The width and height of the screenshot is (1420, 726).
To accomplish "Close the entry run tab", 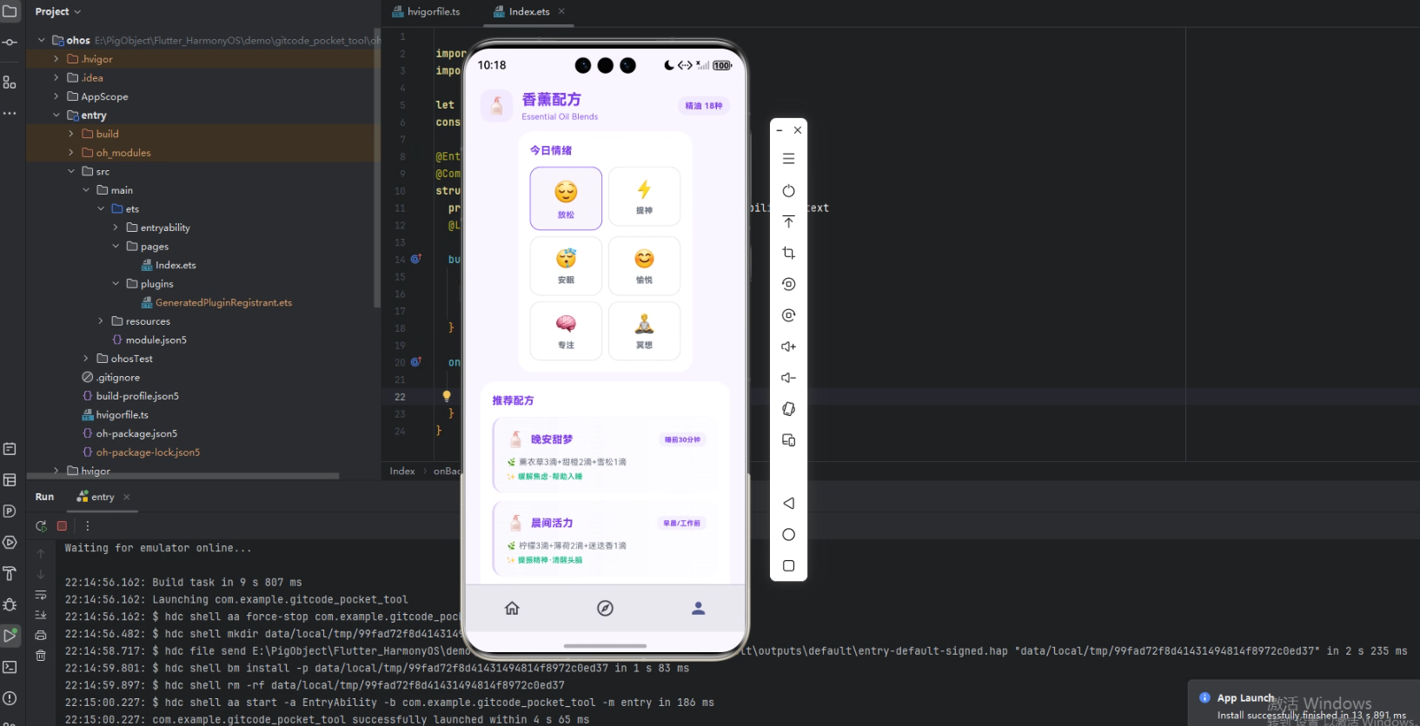I will coord(127,497).
